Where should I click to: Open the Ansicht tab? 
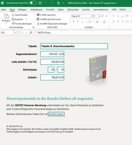pos(86,9)
